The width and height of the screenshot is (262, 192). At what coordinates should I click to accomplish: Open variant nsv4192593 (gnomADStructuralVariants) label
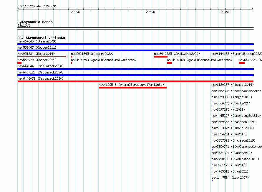pyautogui.click(x=104, y=60)
